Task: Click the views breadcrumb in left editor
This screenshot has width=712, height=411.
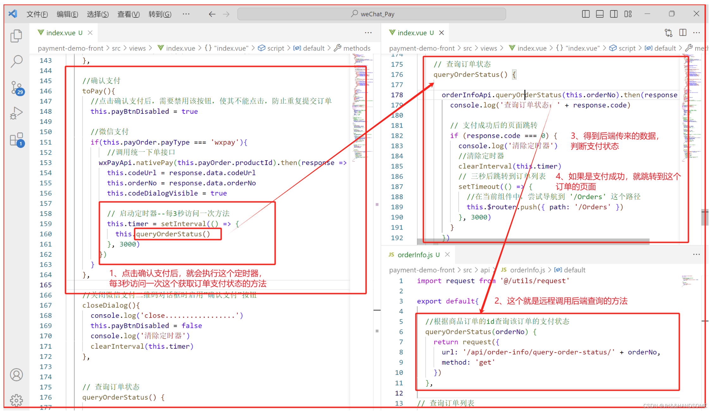Action: [x=137, y=48]
